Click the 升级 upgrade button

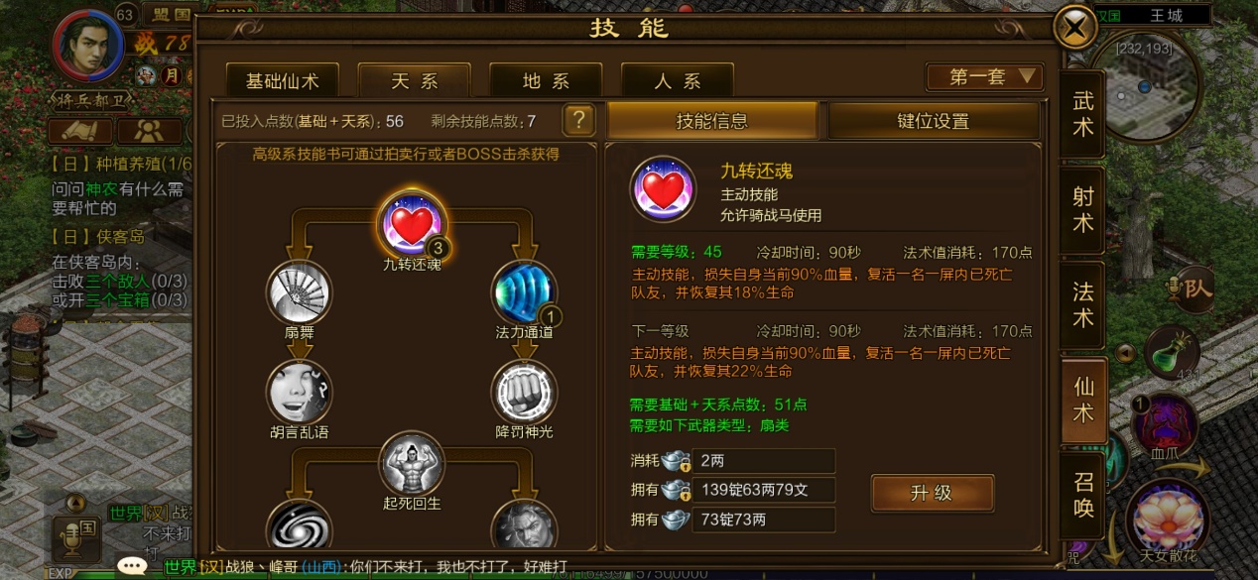932,493
